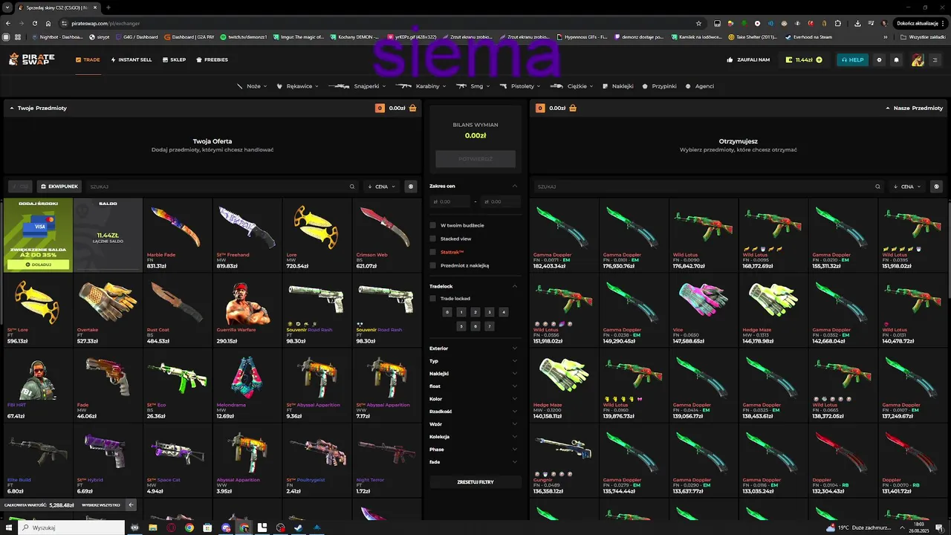Open File Explorer from the taskbar
Viewport: 951px width, 535px height.
[153, 528]
